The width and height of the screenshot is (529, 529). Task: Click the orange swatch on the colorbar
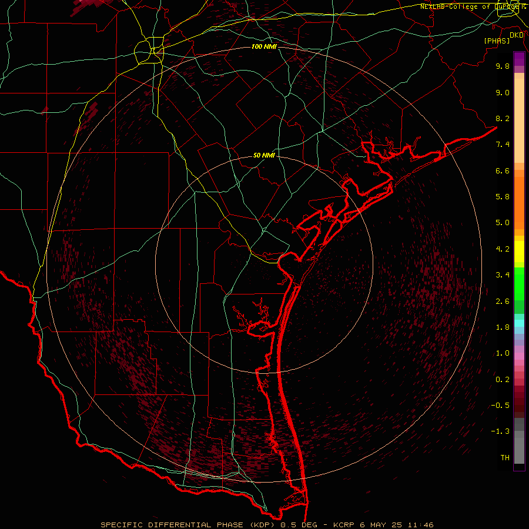[x=519, y=202]
